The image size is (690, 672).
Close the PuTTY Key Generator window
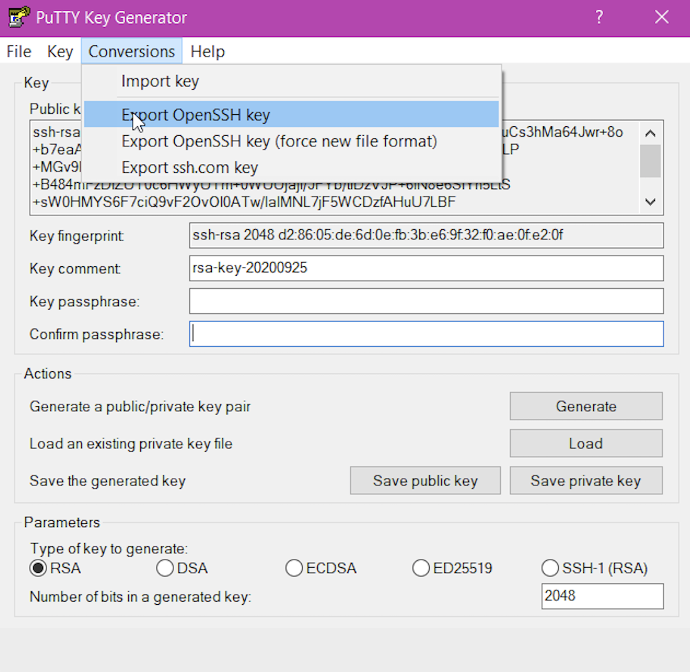[x=661, y=18]
